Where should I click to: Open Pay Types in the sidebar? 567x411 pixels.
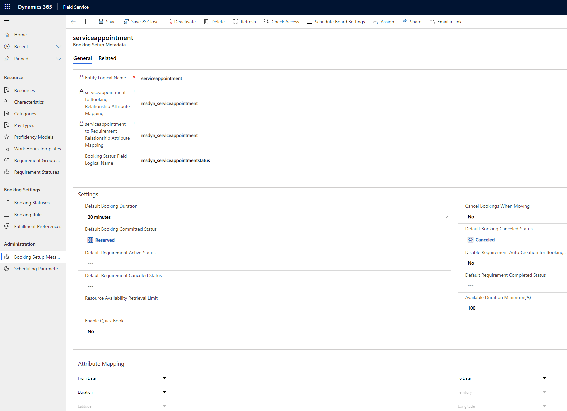coord(33,125)
